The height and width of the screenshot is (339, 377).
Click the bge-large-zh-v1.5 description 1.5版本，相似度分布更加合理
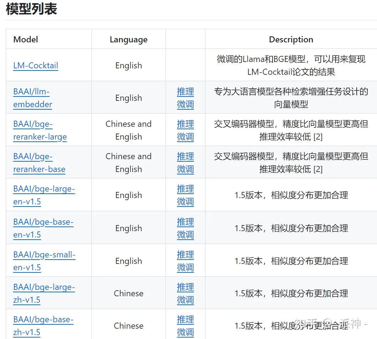(x=291, y=293)
